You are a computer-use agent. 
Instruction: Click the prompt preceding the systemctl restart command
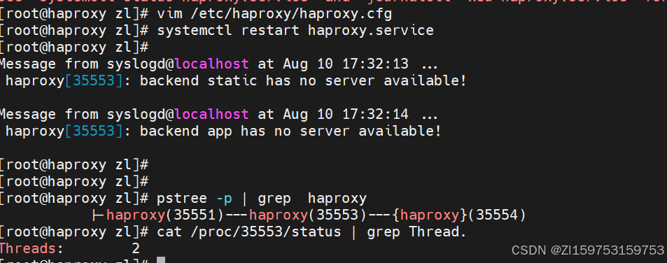click(x=74, y=31)
